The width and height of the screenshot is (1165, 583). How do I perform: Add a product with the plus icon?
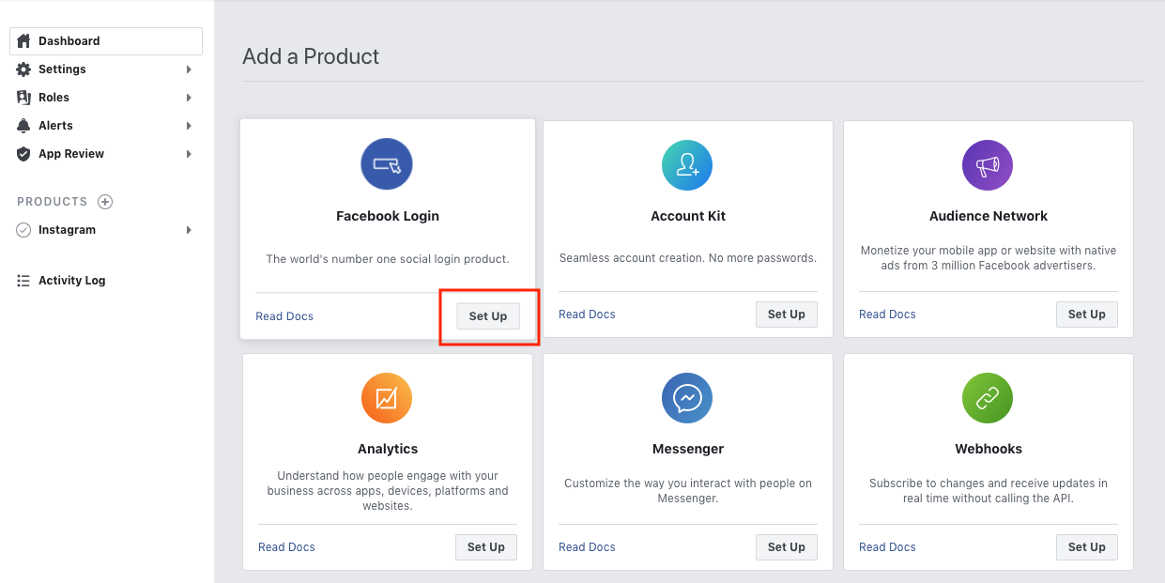[105, 202]
